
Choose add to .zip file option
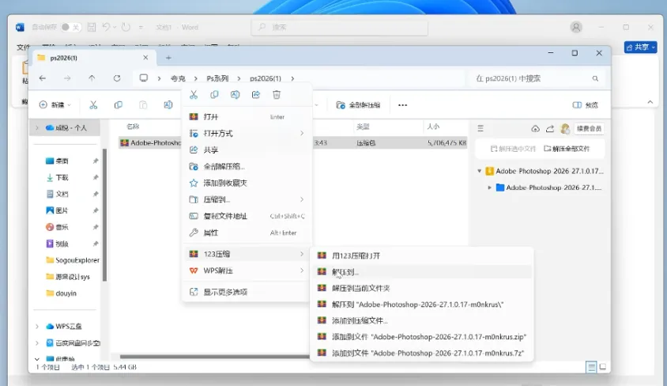tap(422, 337)
